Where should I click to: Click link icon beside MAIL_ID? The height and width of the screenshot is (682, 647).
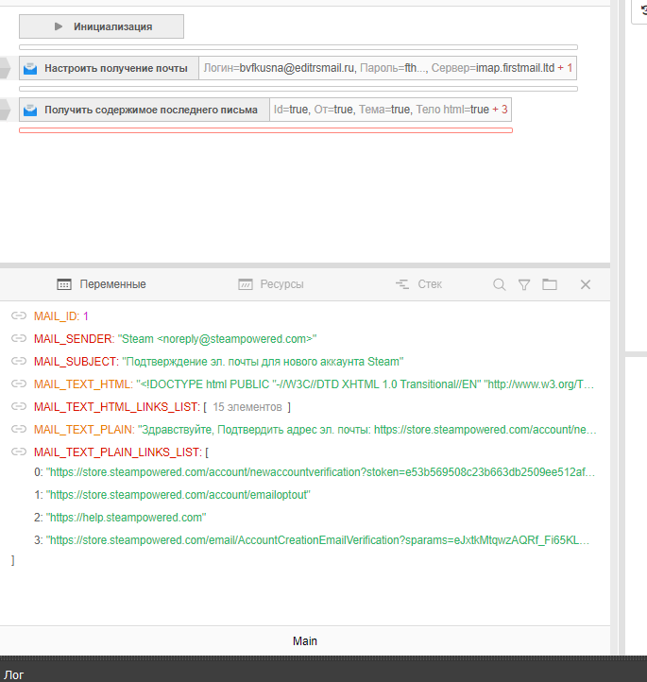pyautogui.click(x=18, y=316)
